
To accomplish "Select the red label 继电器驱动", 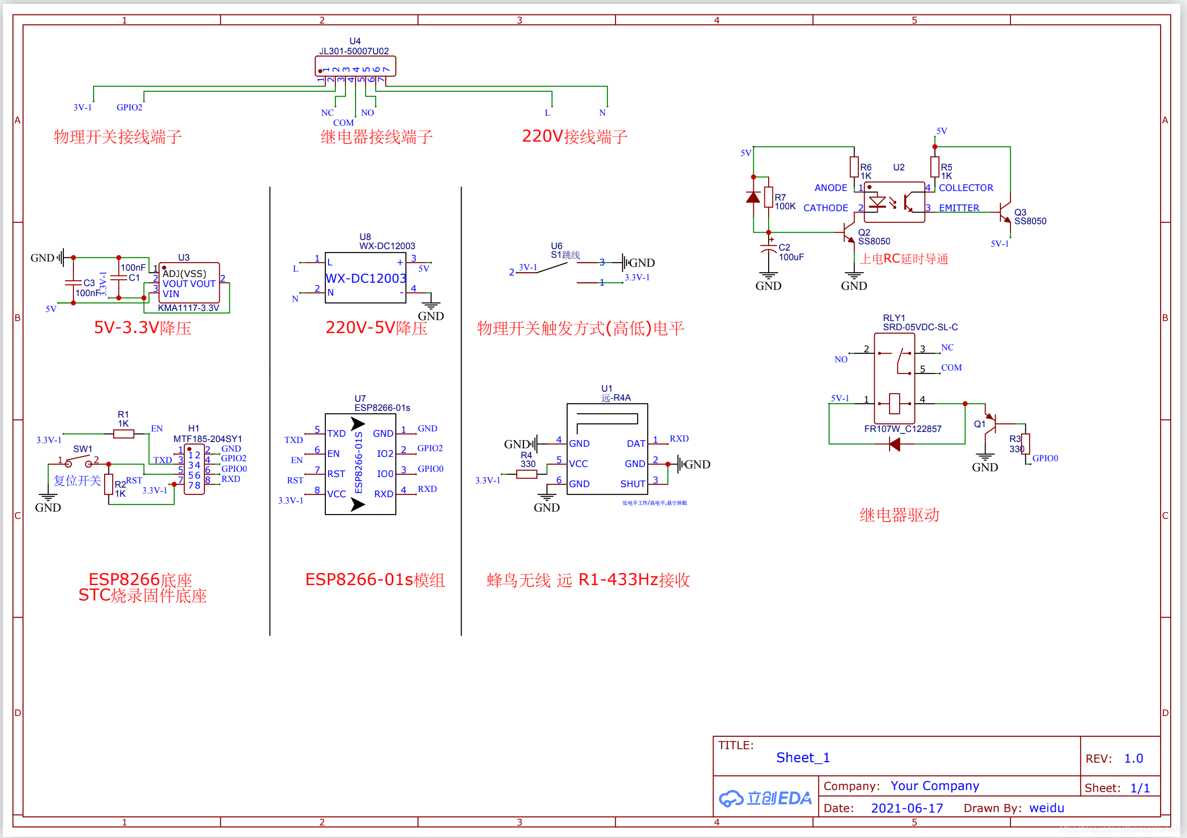I will 900,515.
